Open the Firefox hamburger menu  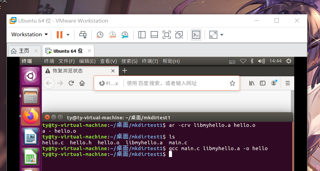pos(288,83)
